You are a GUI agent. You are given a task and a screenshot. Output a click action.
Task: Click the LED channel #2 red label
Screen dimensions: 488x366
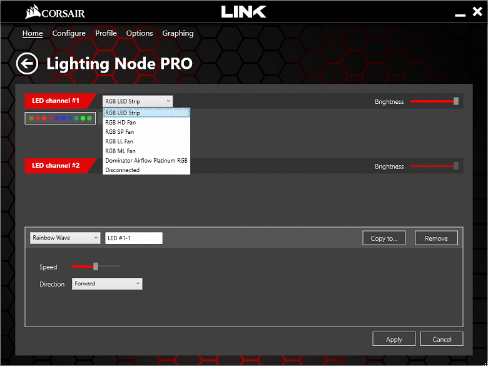click(60, 166)
